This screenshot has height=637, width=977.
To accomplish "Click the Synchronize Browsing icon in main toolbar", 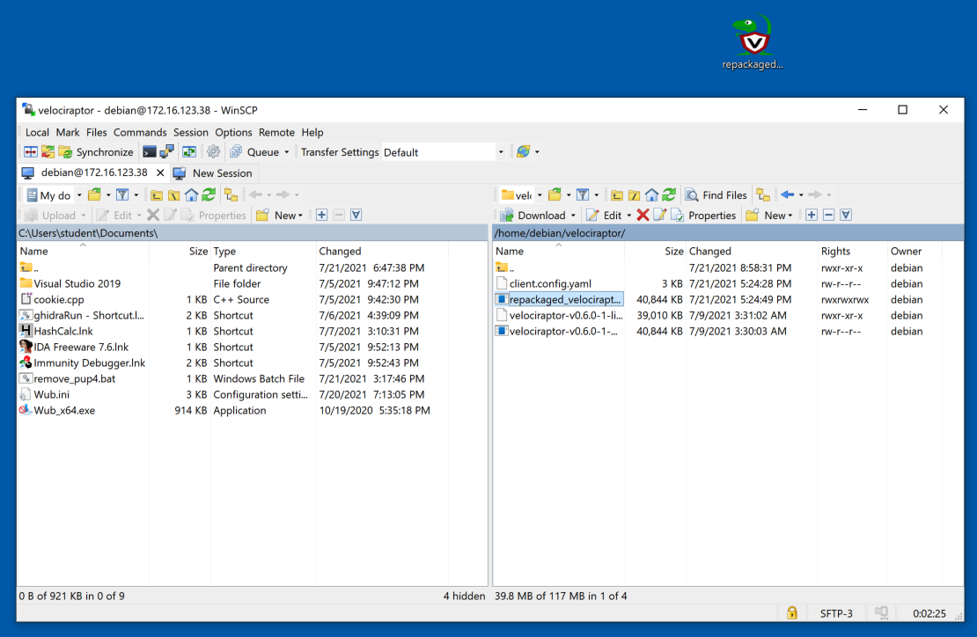I will point(48,152).
